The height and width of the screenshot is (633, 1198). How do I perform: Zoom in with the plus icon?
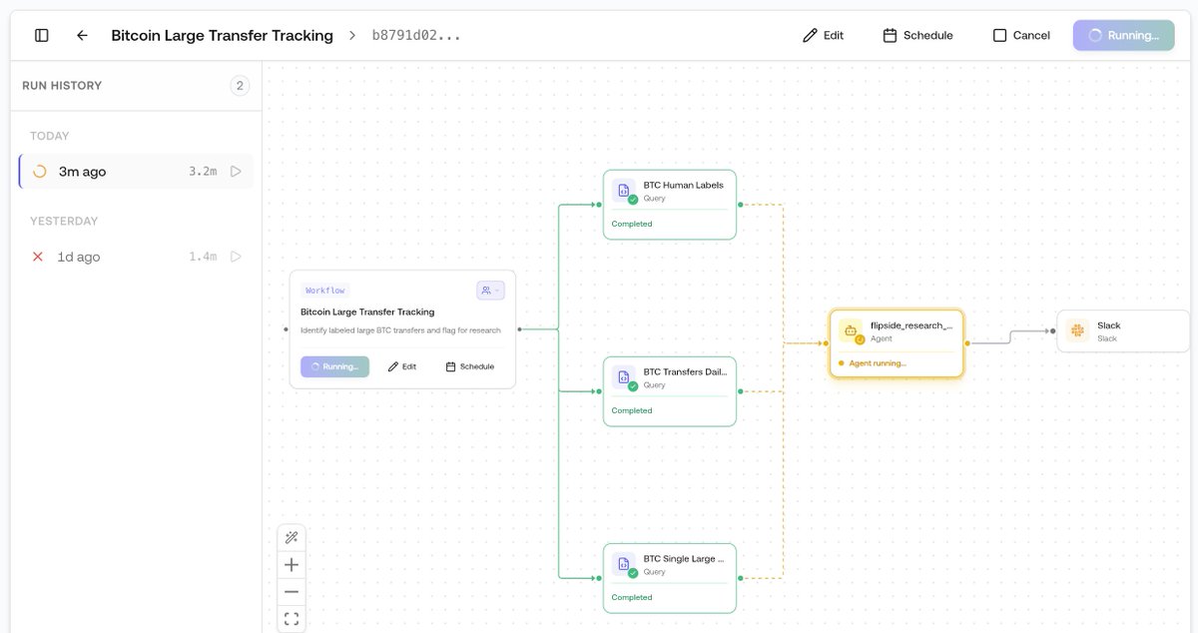click(x=292, y=565)
